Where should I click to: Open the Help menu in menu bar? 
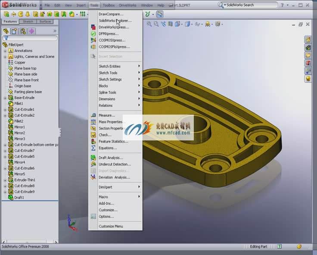pyautogui.click(x=161, y=5)
